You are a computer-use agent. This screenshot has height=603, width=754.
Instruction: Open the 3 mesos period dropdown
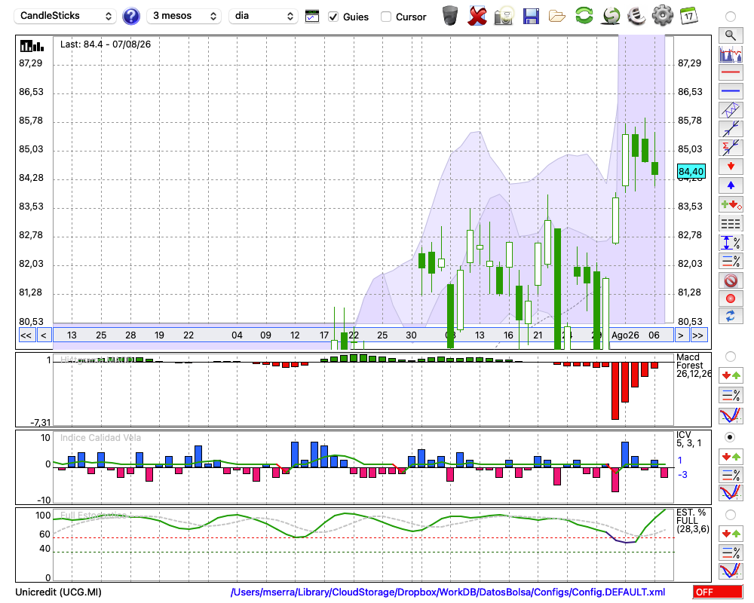click(x=184, y=16)
